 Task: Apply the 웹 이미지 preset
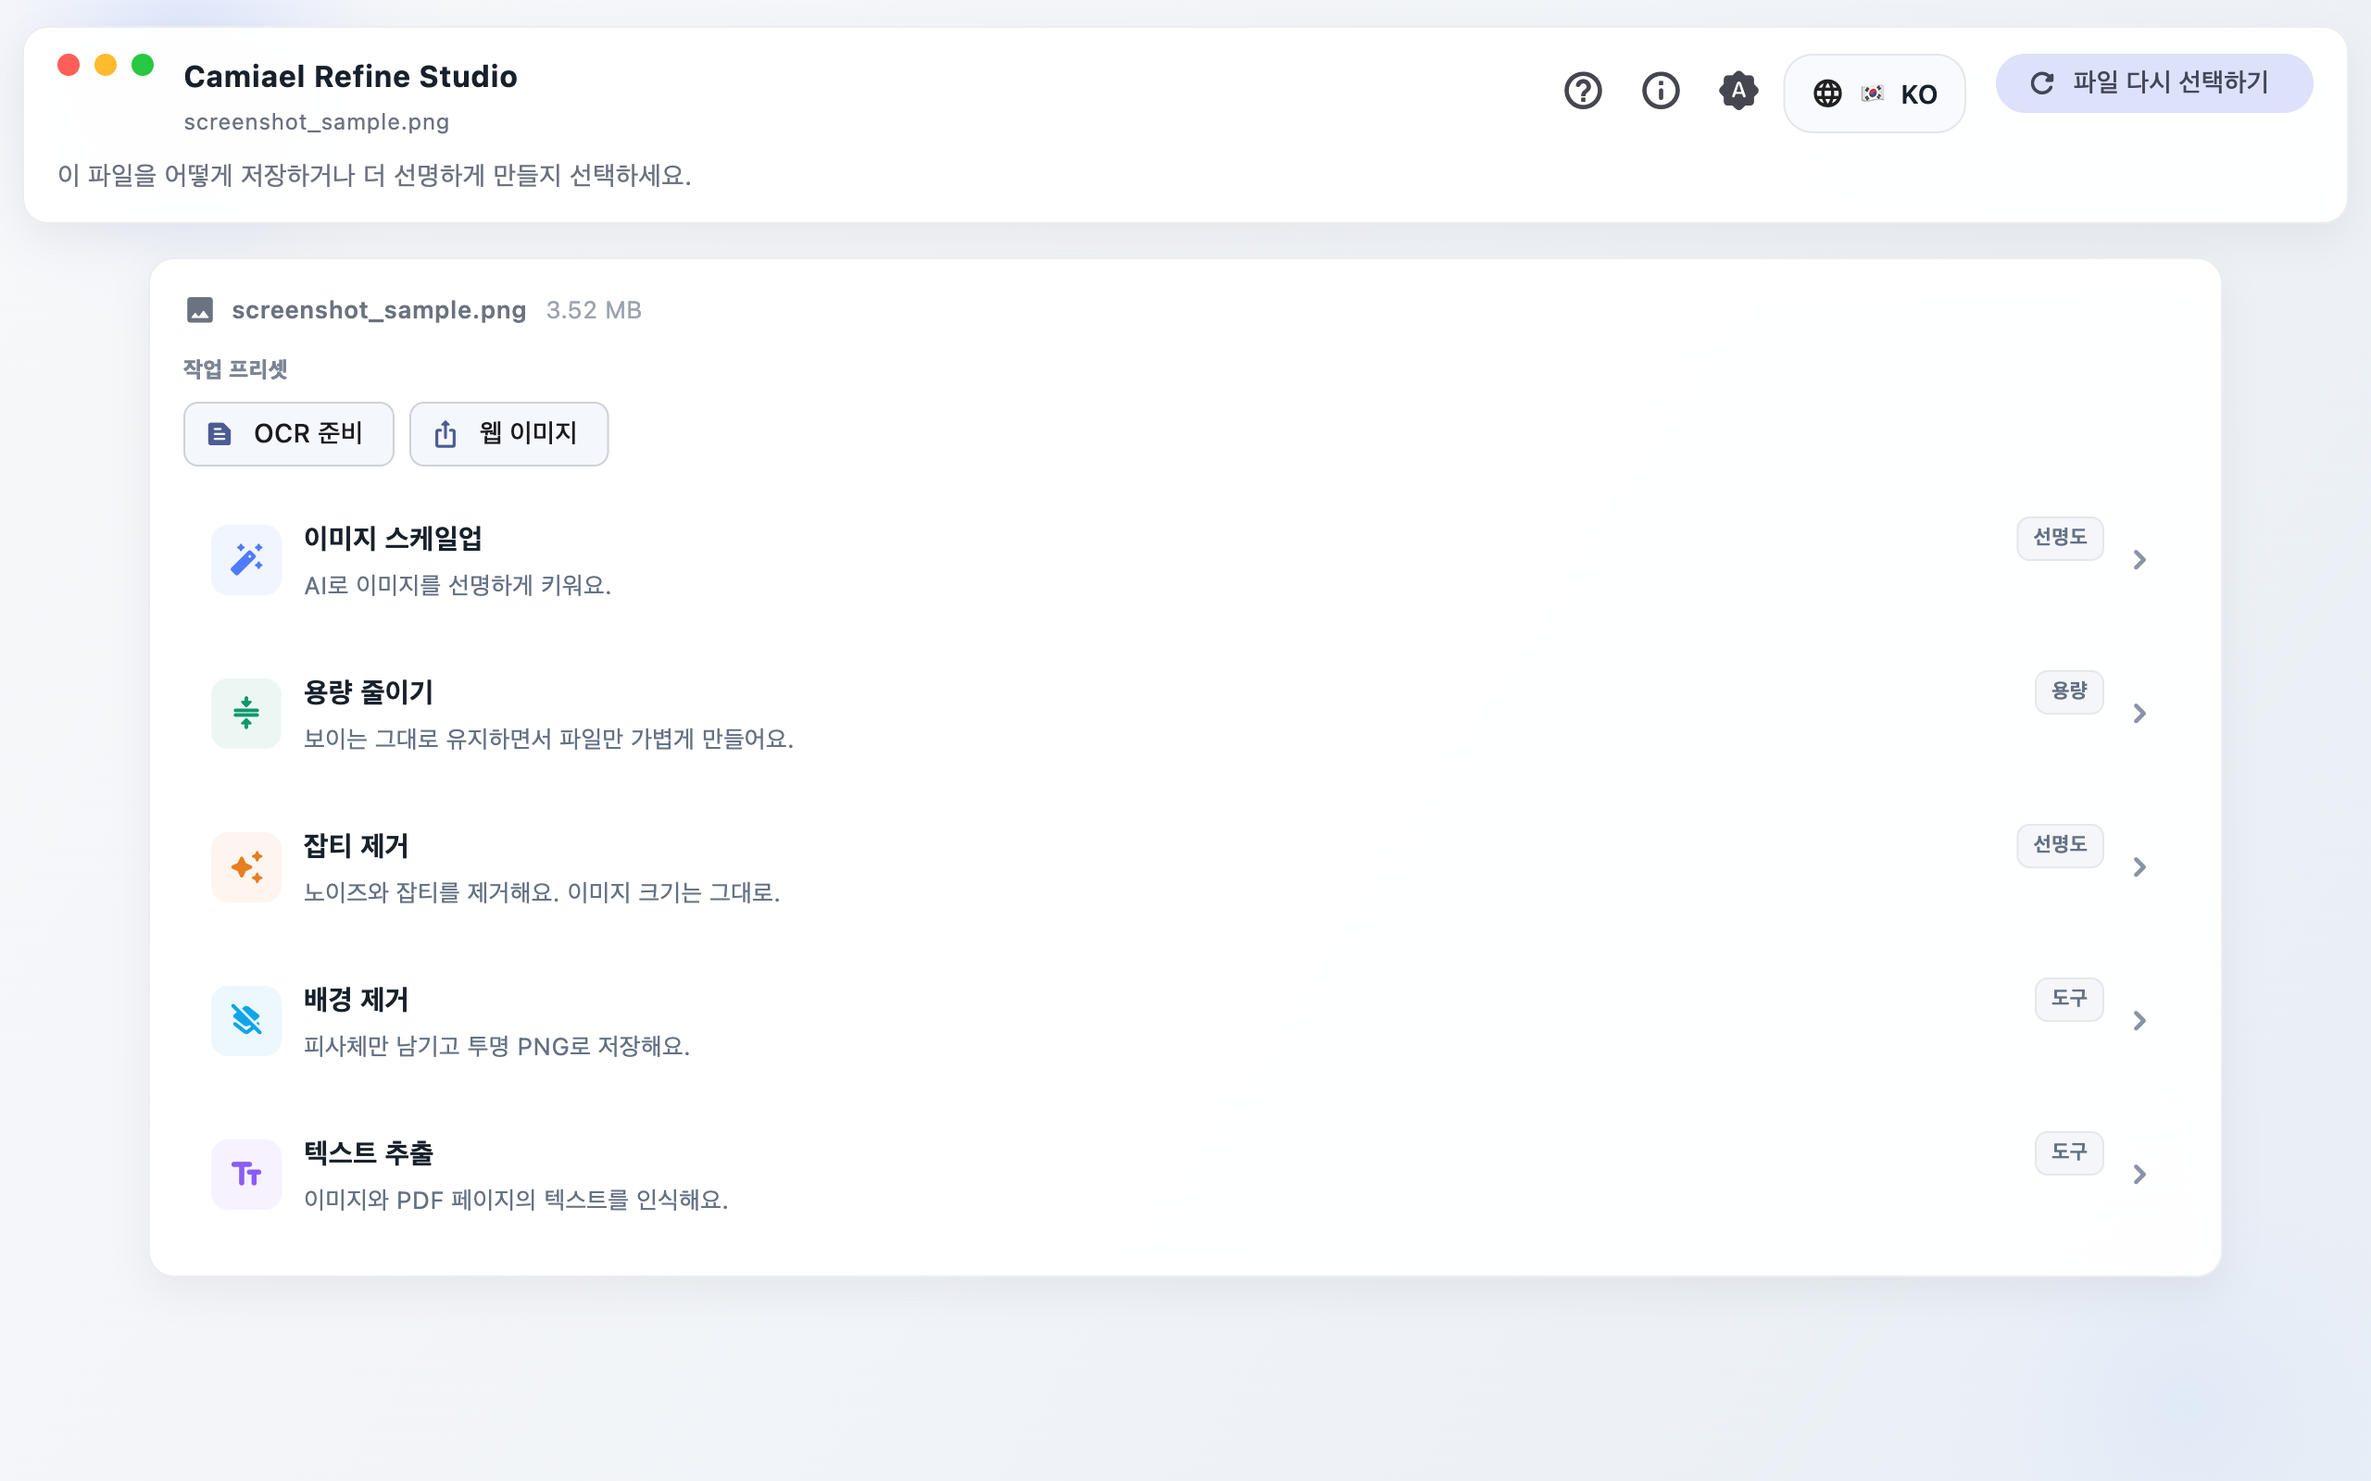coord(508,434)
